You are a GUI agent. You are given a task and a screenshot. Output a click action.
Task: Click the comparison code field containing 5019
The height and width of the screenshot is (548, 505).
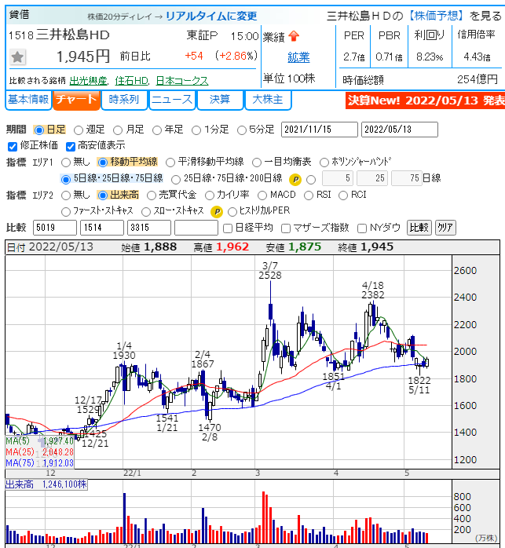pos(55,228)
